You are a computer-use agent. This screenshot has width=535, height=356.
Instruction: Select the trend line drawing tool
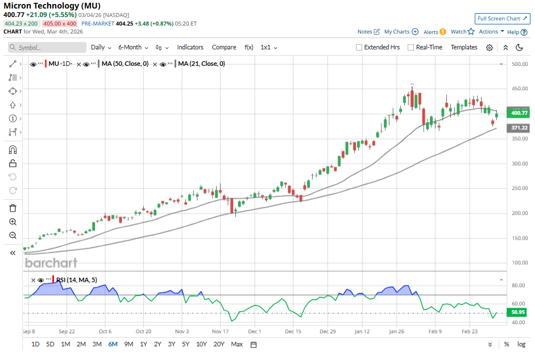[13, 64]
